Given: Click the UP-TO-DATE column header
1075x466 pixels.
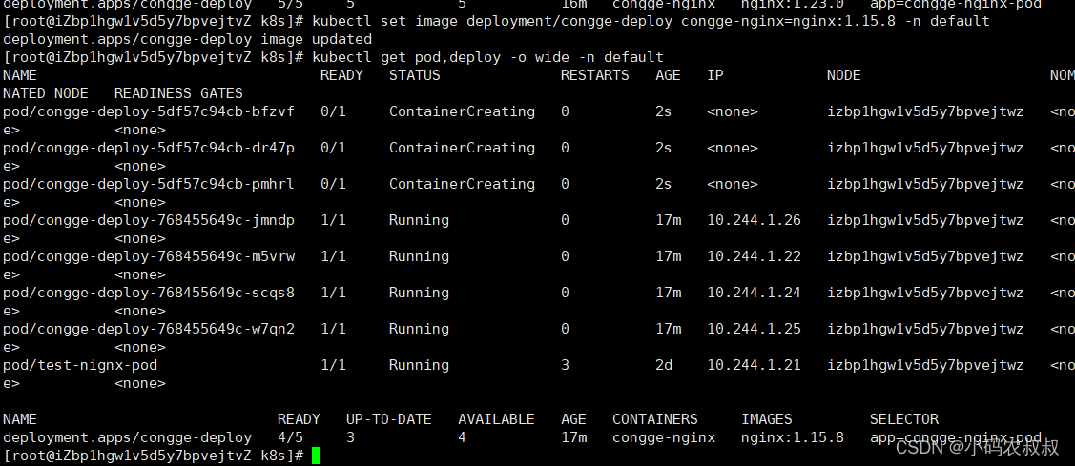Looking at the screenshot, I should point(388,419).
